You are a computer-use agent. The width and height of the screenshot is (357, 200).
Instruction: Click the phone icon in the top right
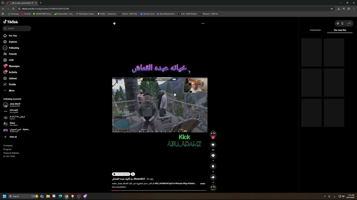(x=342, y=23)
